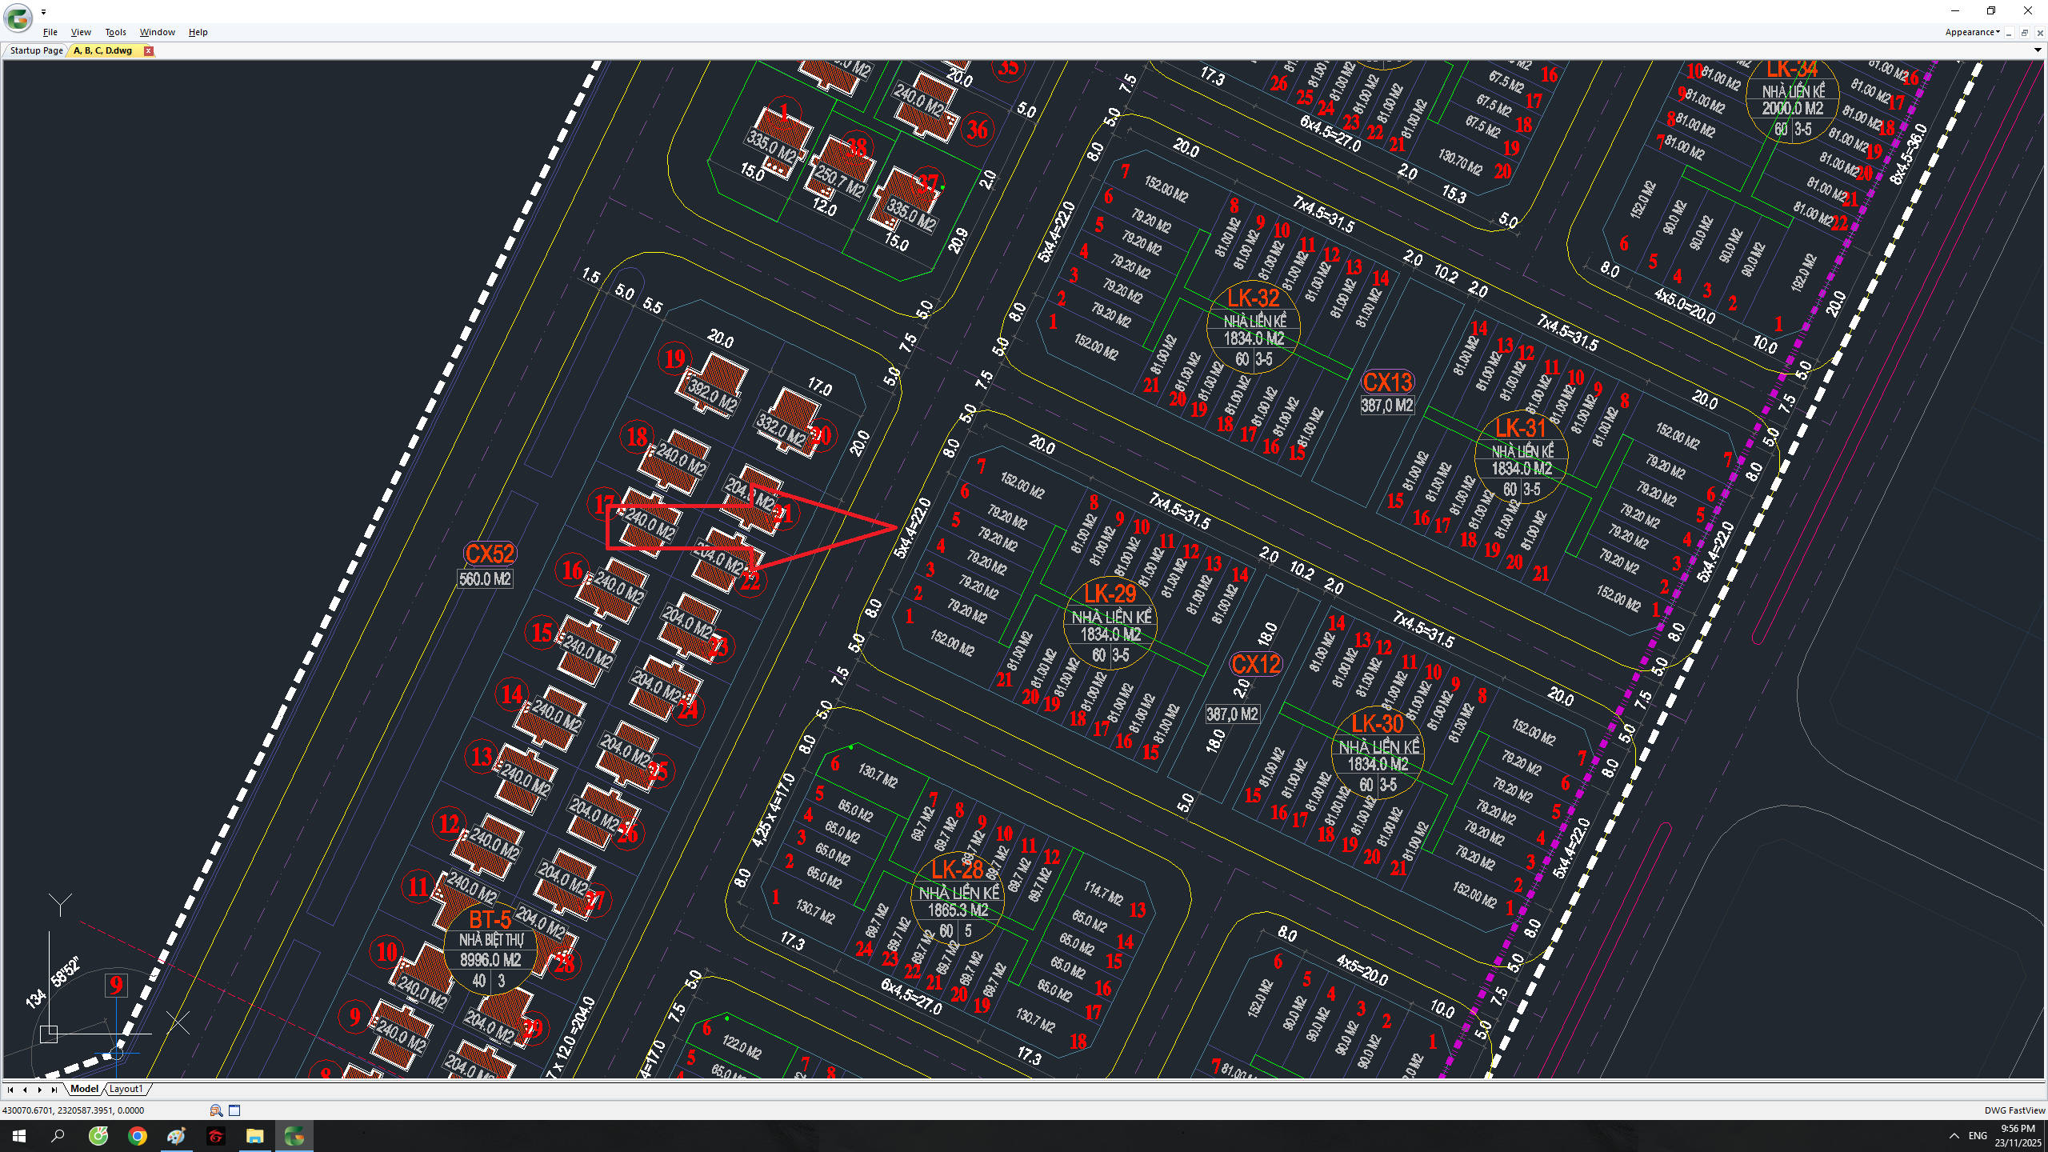Viewport: 2048px width, 1152px height.
Task: Open the File menu
Action: 50,32
